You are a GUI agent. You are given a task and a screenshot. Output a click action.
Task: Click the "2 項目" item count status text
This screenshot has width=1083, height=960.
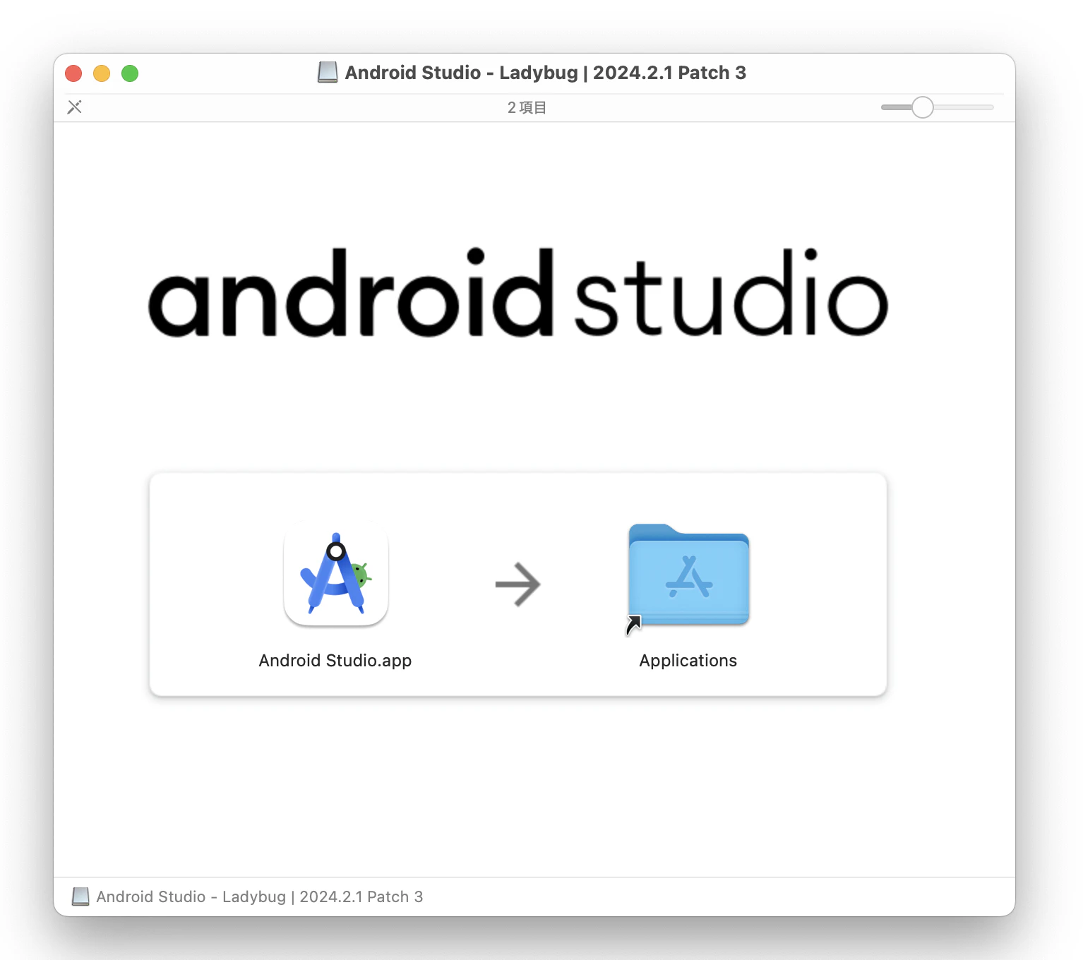527,107
